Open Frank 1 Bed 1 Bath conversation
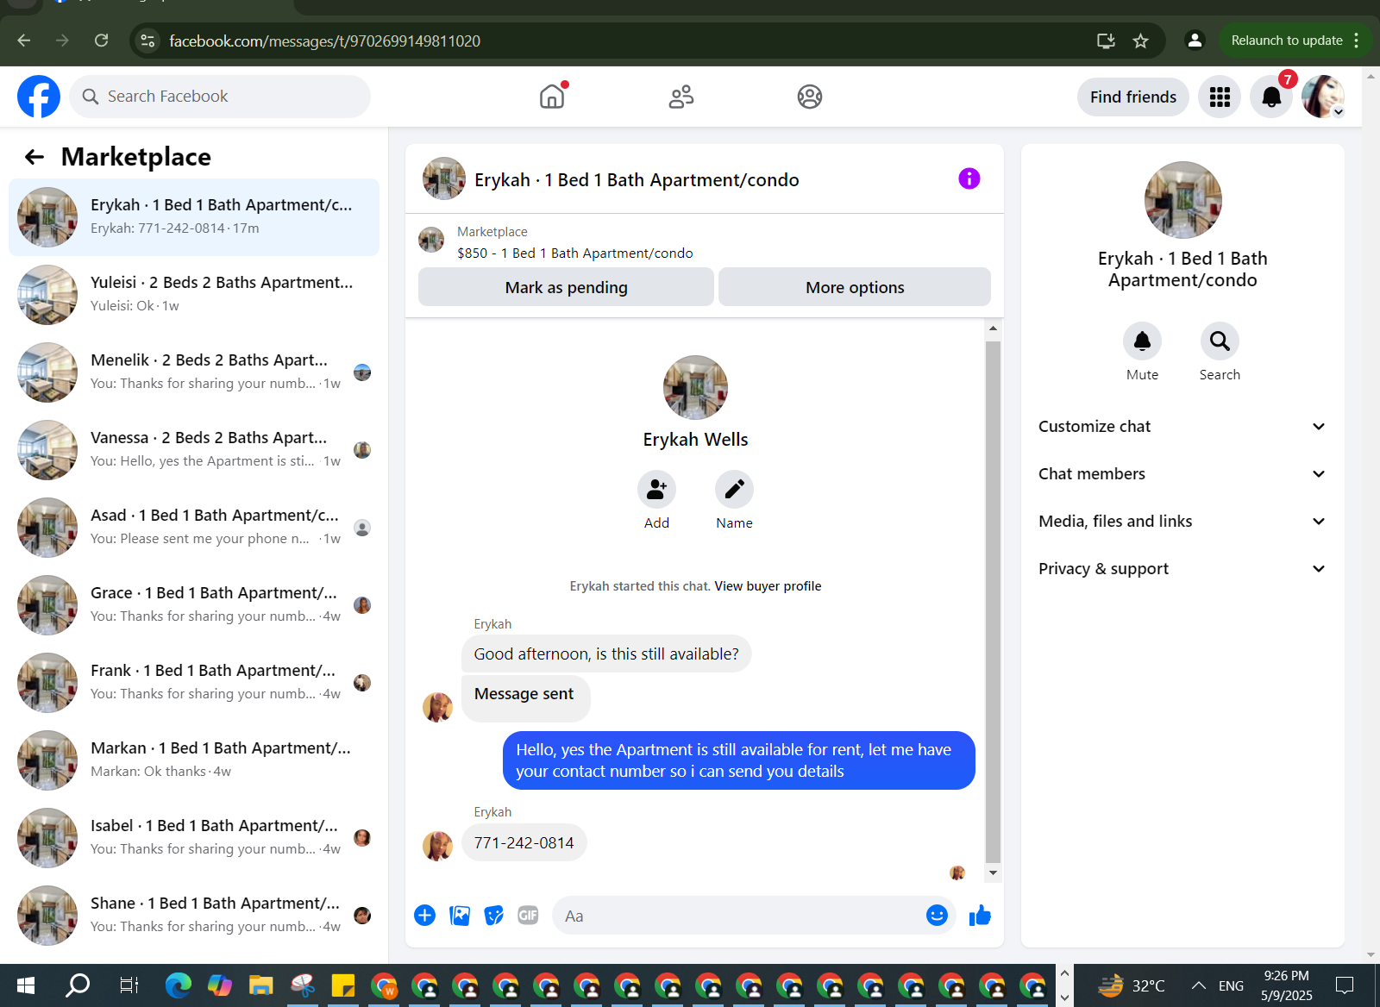Image resolution: width=1380 pixels, height=1007 pixels. pos(194,683)
